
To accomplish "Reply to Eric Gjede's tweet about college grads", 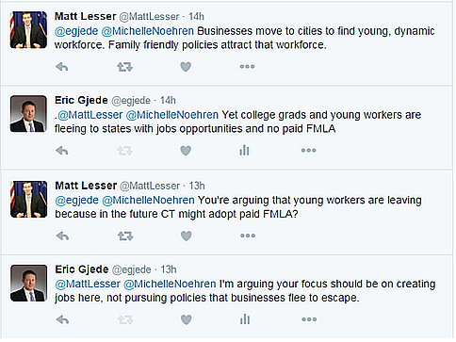I will pyautogui.click(x=62, y=151).
